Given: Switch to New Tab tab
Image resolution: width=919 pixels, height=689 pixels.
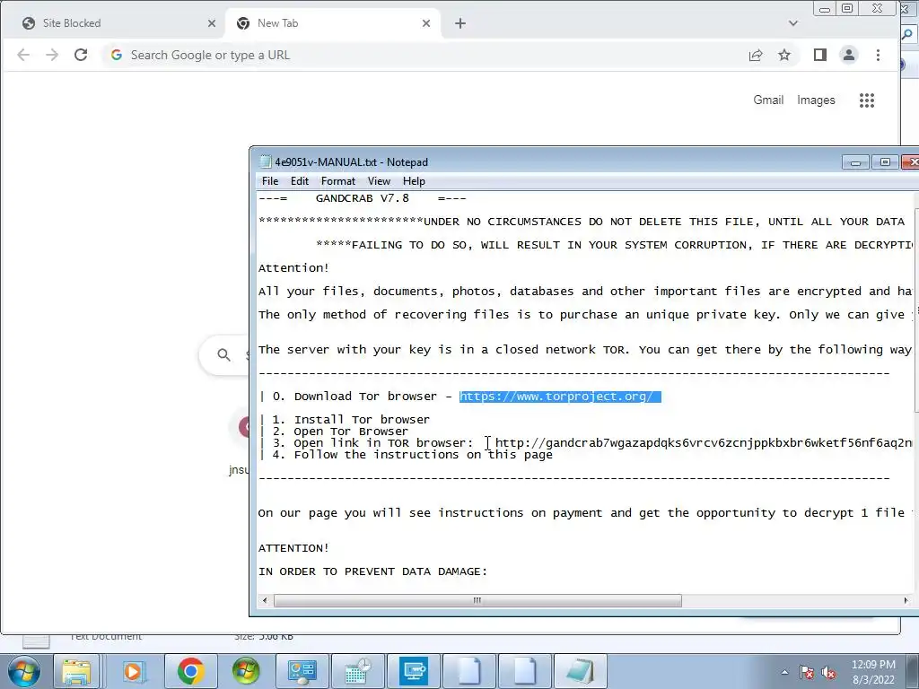Looking at the screenshot, I should point(333,23).
